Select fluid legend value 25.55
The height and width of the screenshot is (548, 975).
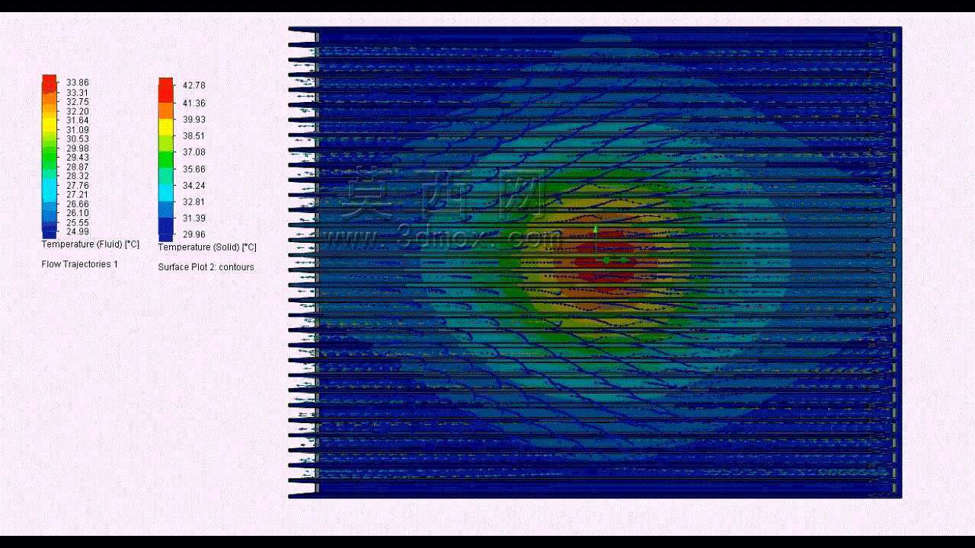78,223
